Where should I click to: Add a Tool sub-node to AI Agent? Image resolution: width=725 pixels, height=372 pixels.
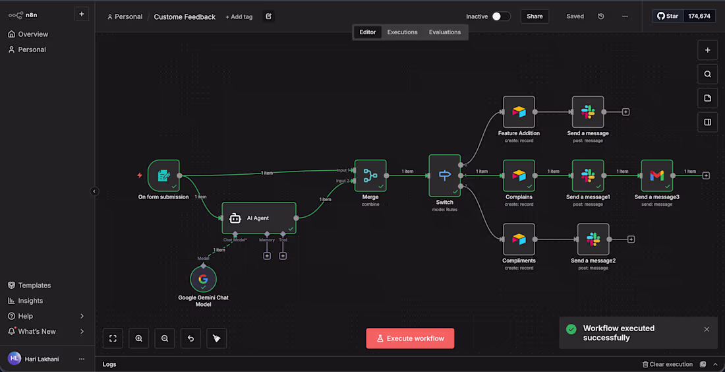tap(283, 256)
